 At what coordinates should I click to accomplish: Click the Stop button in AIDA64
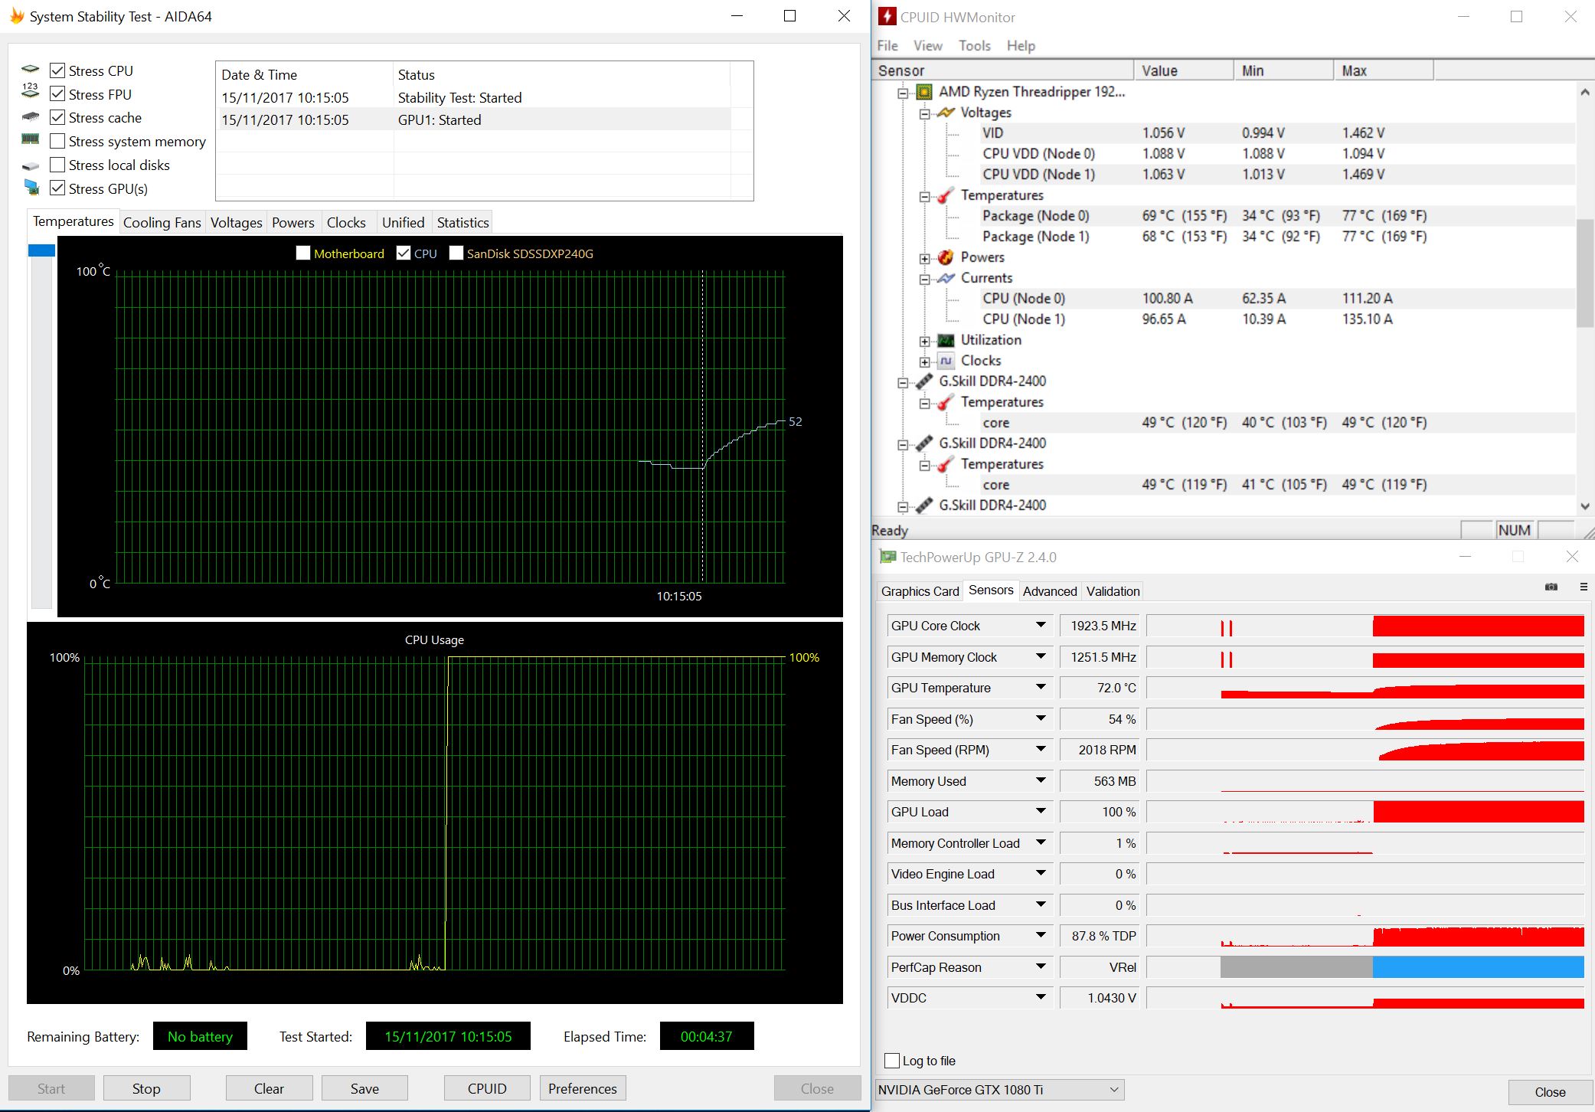tap(146, 1088)
